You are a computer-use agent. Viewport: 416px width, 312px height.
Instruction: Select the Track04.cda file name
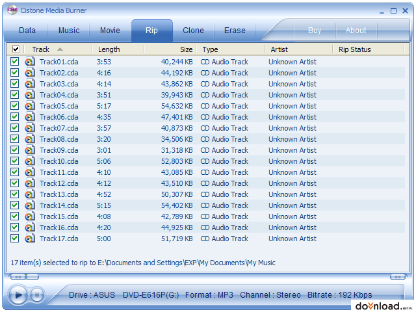click(59, 95)
